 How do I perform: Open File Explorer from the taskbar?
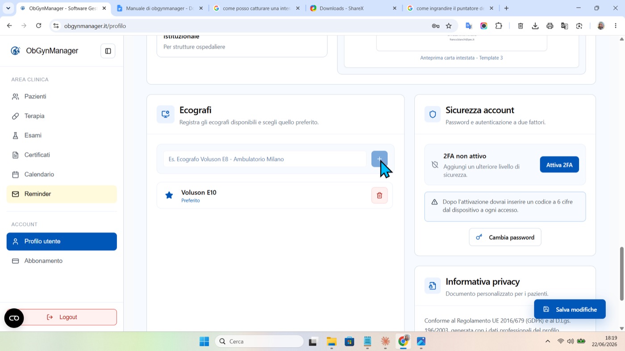pos(331,341)
